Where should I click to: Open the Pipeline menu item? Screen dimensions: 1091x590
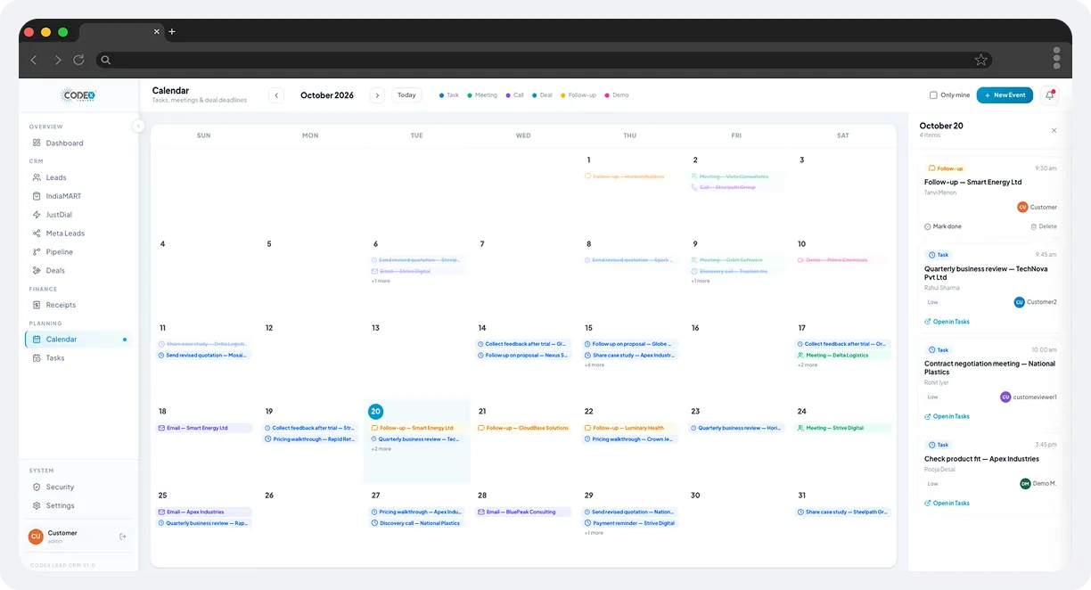pyautogui.click(x=78, y=252)
